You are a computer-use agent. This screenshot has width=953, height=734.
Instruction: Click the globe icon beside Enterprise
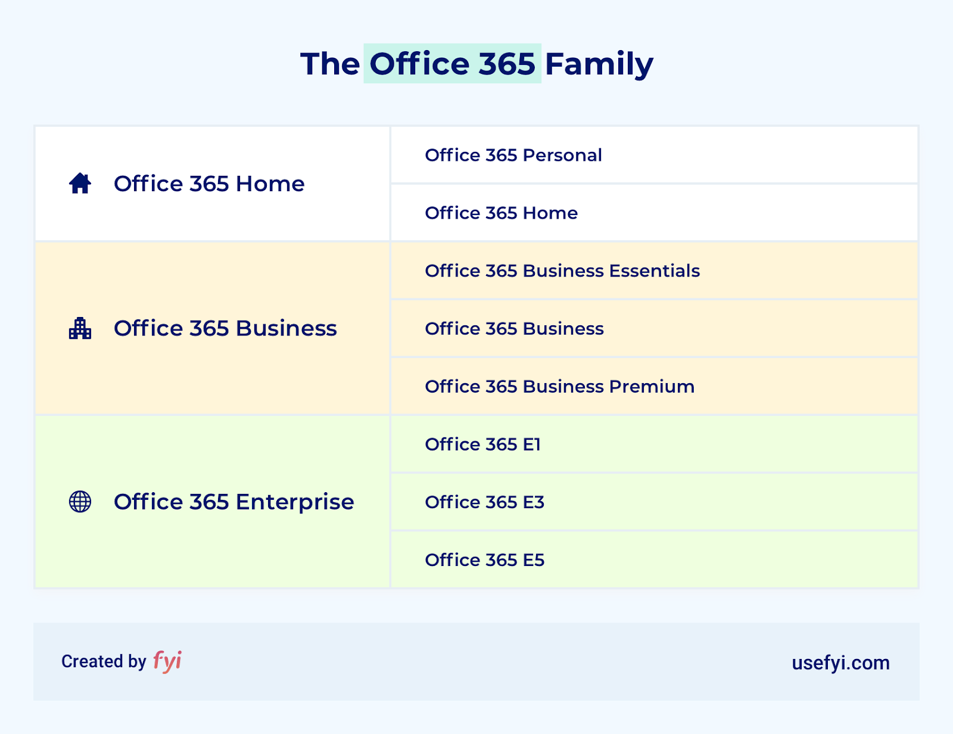80,502
